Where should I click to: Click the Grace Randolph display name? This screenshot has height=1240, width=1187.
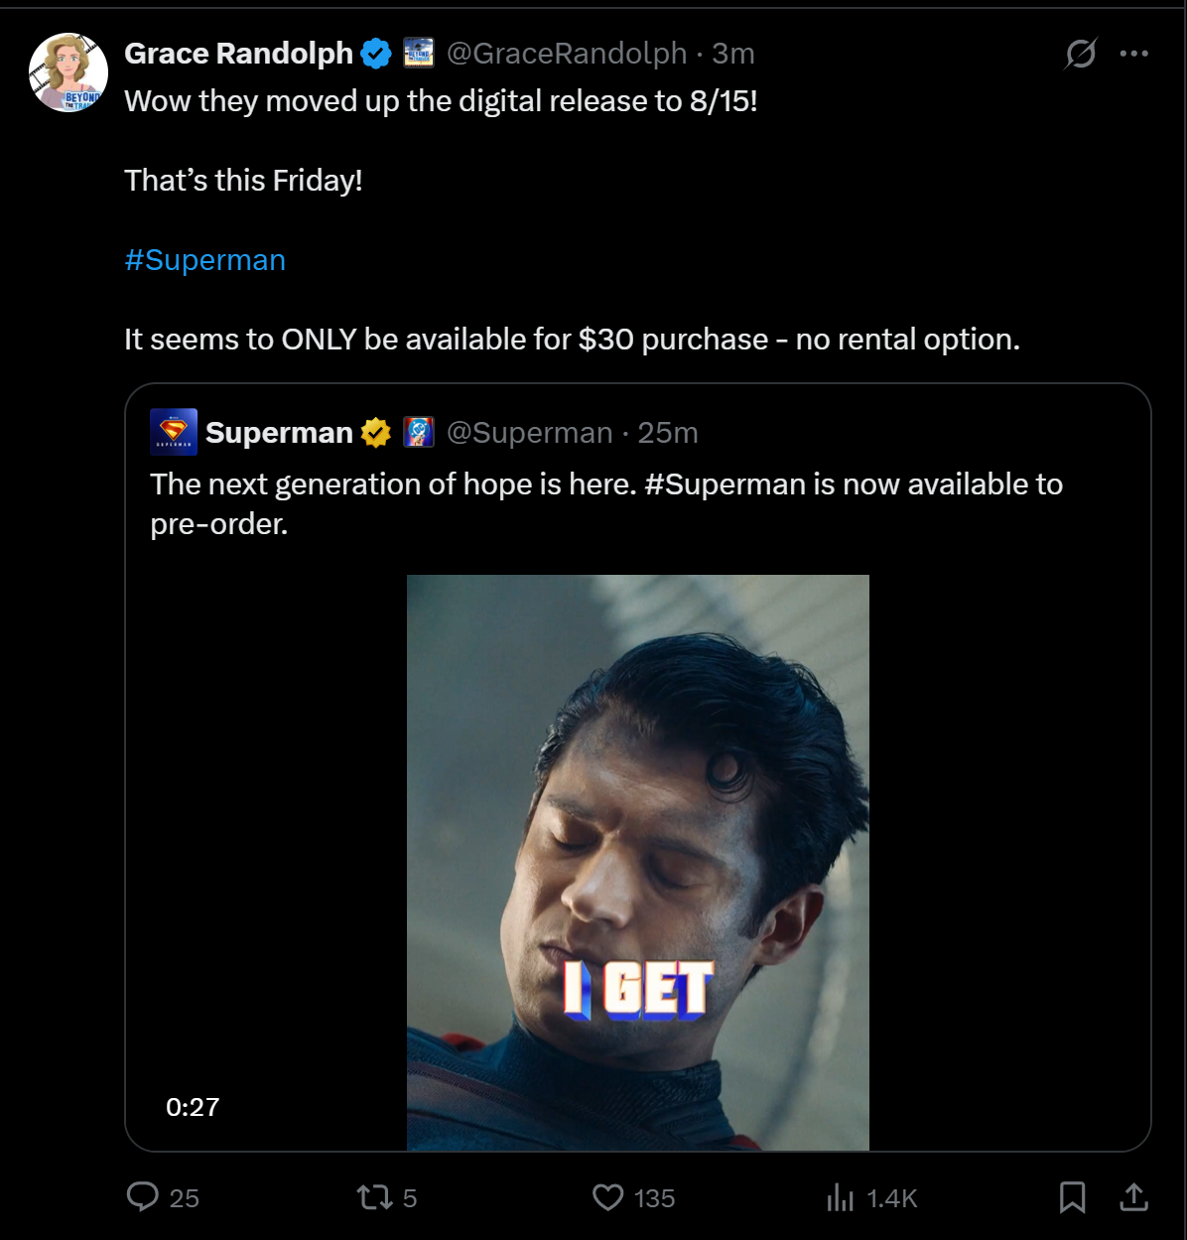pyautogui.click(x=238, y=54)
